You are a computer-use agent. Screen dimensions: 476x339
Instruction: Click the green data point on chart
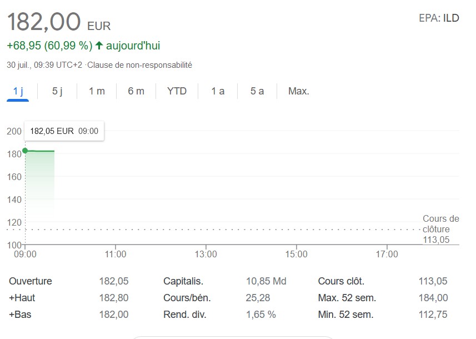pyautogui.click(x=25, y=151)
